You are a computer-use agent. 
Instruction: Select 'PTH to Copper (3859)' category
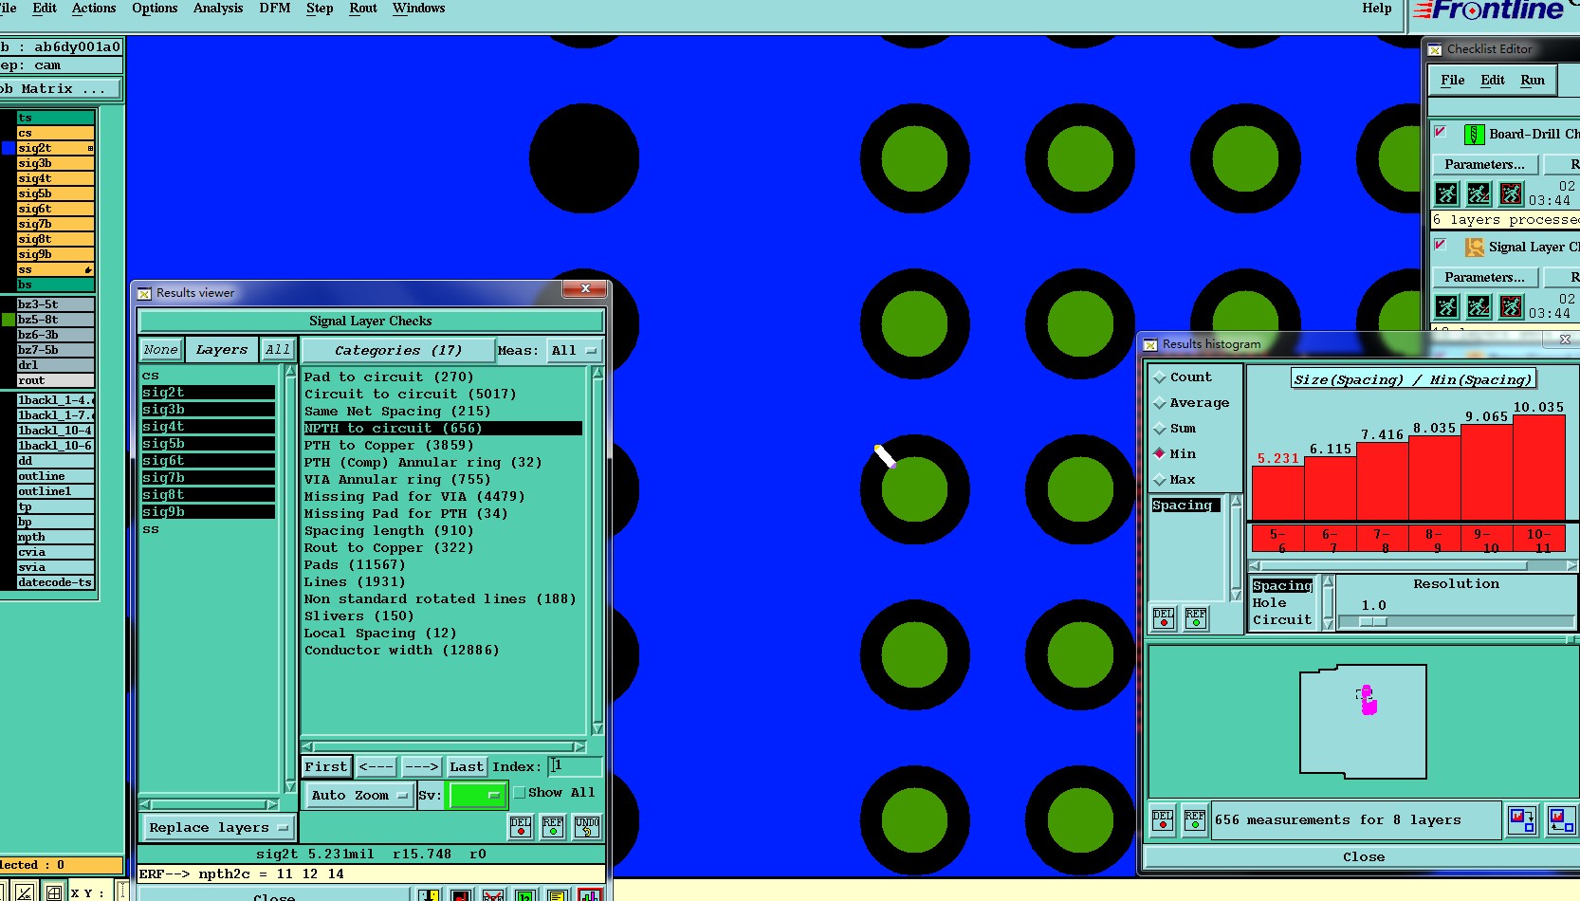click(389, 446)
